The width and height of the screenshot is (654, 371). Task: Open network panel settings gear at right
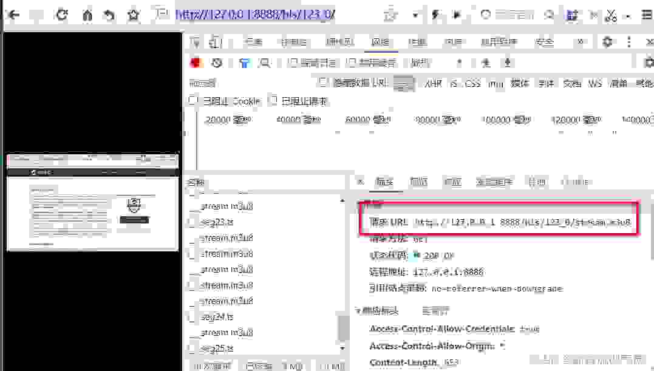tap(649, 63)
